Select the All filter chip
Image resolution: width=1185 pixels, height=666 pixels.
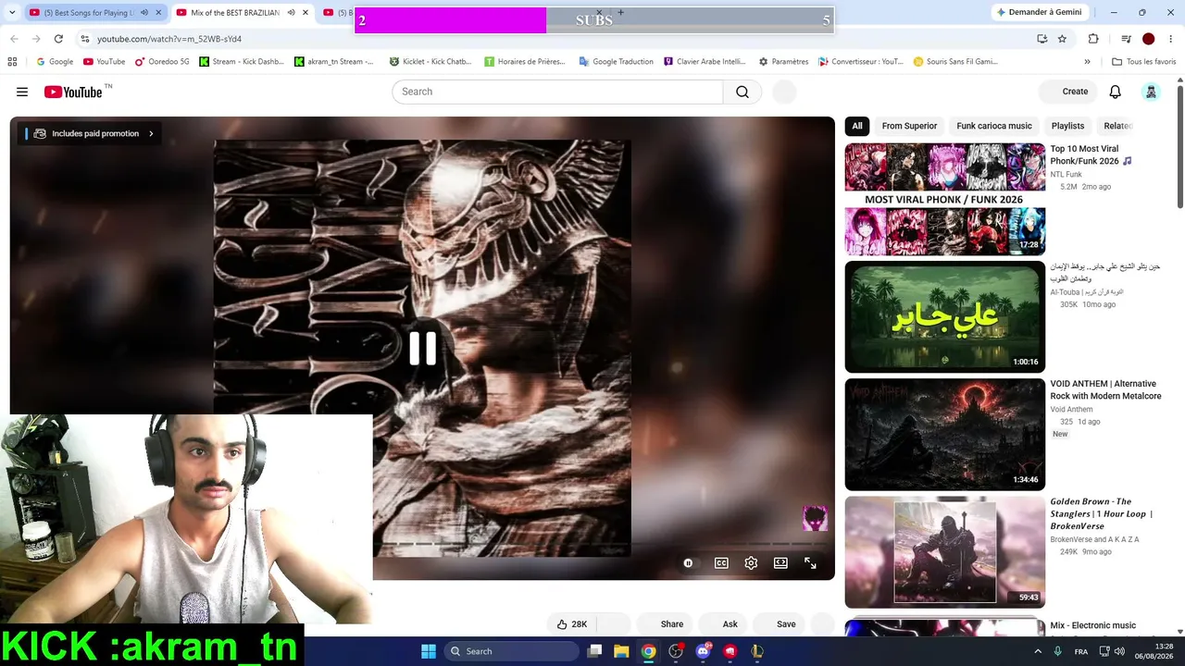pos(857,126)
